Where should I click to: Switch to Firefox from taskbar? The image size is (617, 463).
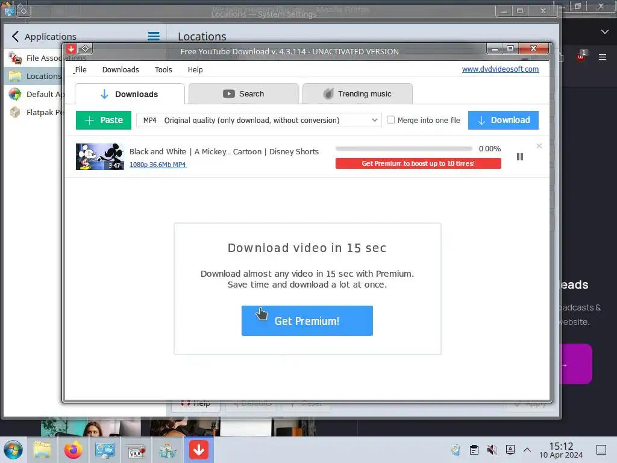tap(73, 450)
